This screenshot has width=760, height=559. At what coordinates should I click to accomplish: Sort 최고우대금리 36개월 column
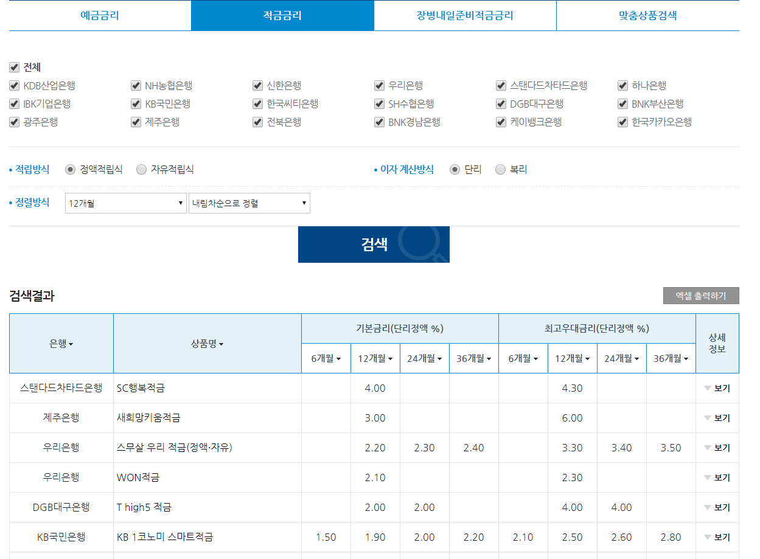tap(671, 358)
